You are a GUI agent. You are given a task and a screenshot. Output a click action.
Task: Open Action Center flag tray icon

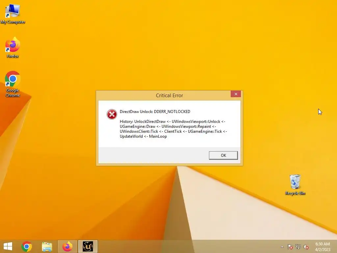click(290, 247)
